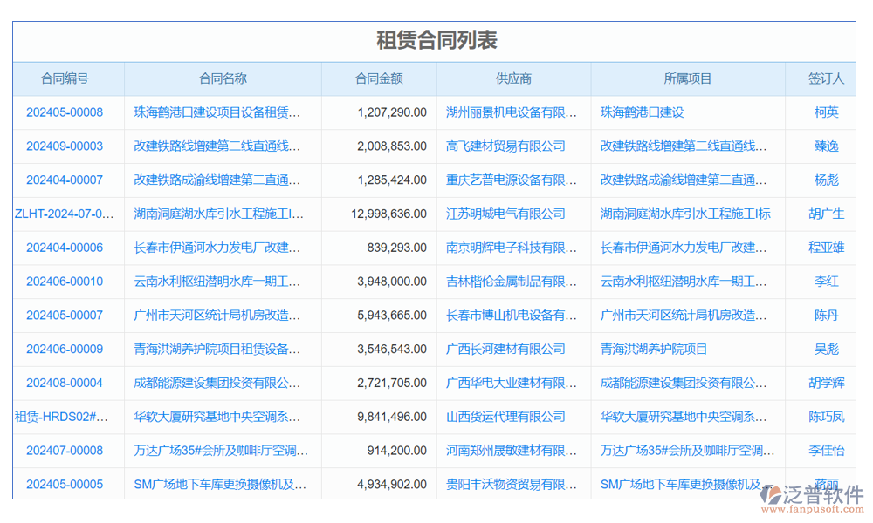Open project 珠海鹤港口建设
Image resolution: width=873 pixels, height=523 pixels.
tap(642, 112)
